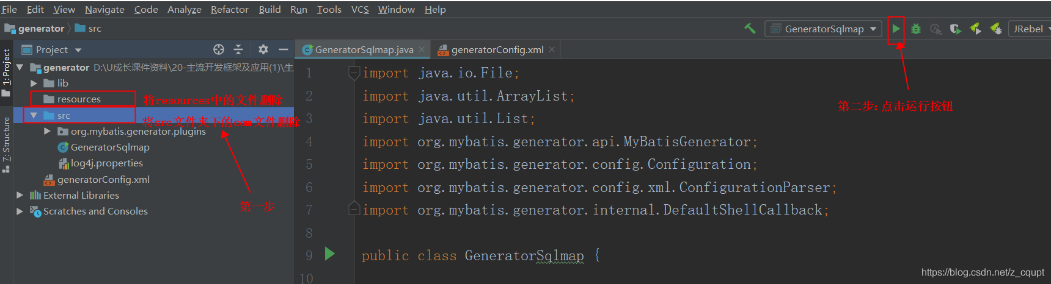Click the Collapse All icon in Project panel
Viewport: 1051px width, 284px height.
(238, 49)
